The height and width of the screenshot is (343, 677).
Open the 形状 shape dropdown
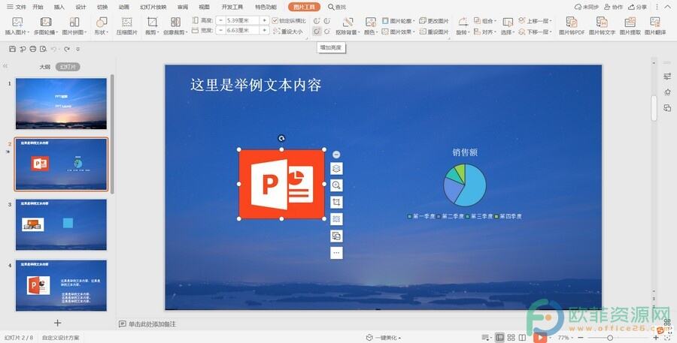click(102, 26)
